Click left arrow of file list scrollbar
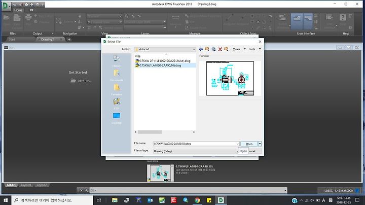 136,132
